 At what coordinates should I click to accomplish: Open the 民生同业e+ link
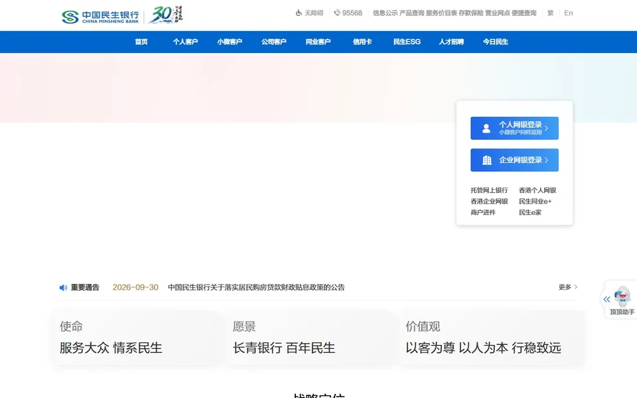(x=535, y=202)
